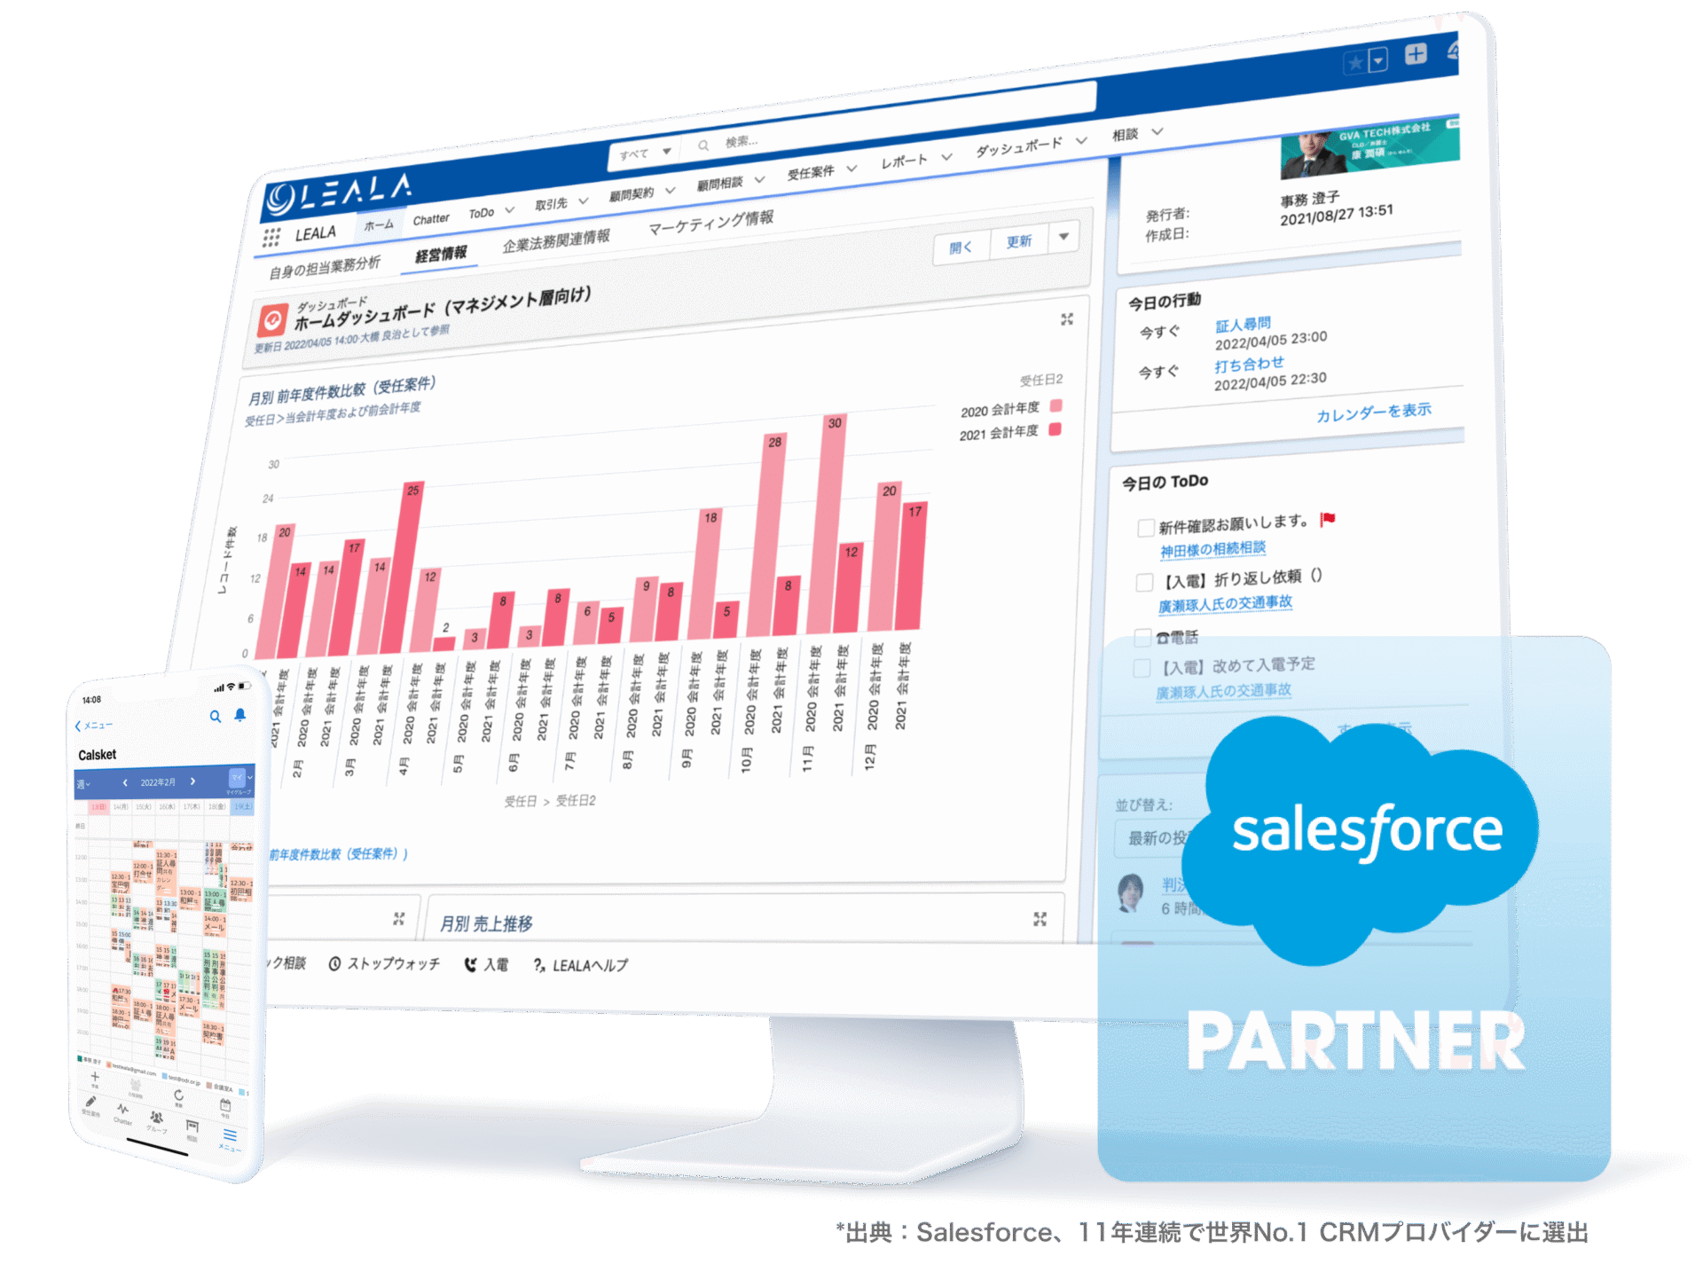
Task: Open the nine-dot app launcher beside LEALA
Action: pyautogui.click(x=271, y=237)
